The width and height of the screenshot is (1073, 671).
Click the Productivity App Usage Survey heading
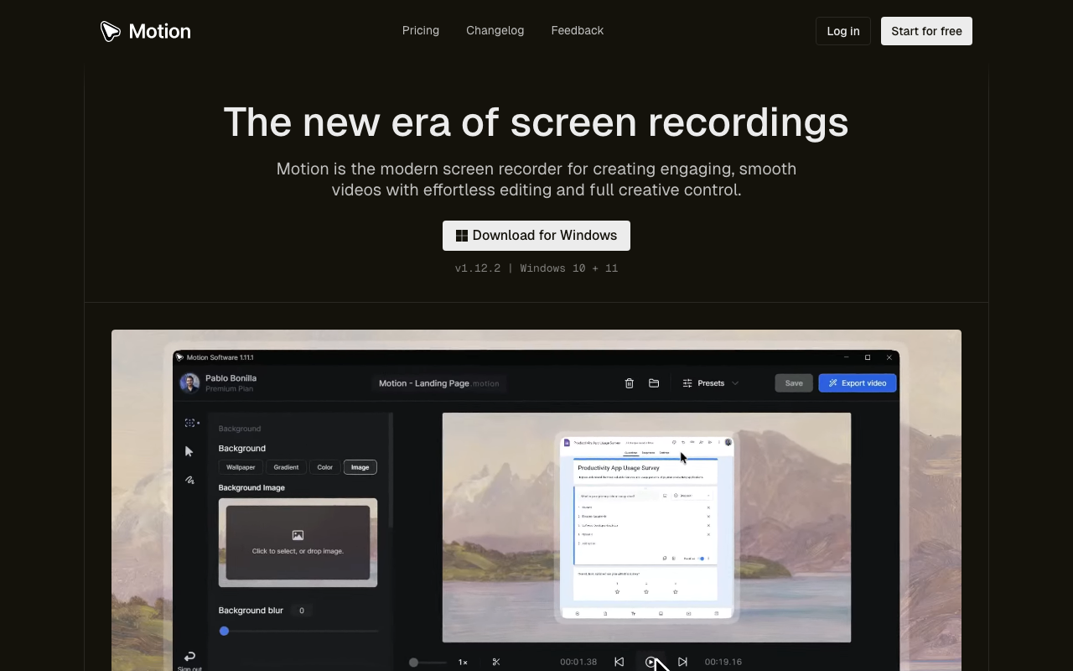click(619, 468)
